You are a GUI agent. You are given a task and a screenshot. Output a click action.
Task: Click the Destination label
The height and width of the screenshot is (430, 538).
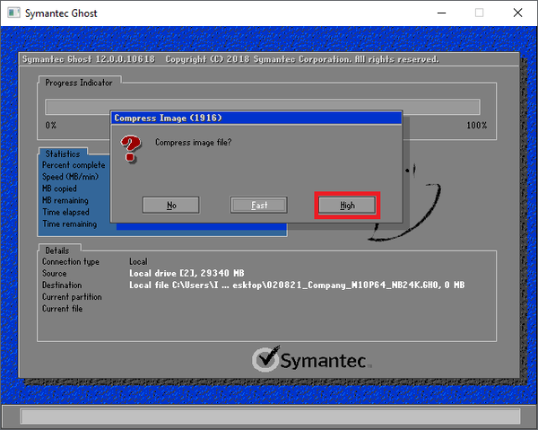point(62,285)
